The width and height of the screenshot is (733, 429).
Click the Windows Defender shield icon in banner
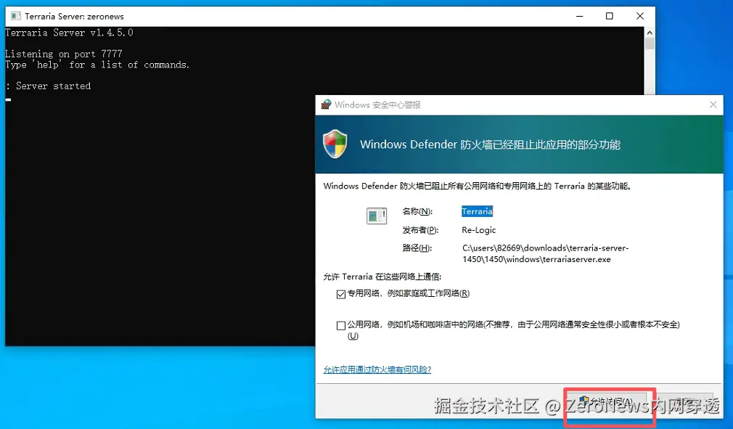(x=335, y=144)
